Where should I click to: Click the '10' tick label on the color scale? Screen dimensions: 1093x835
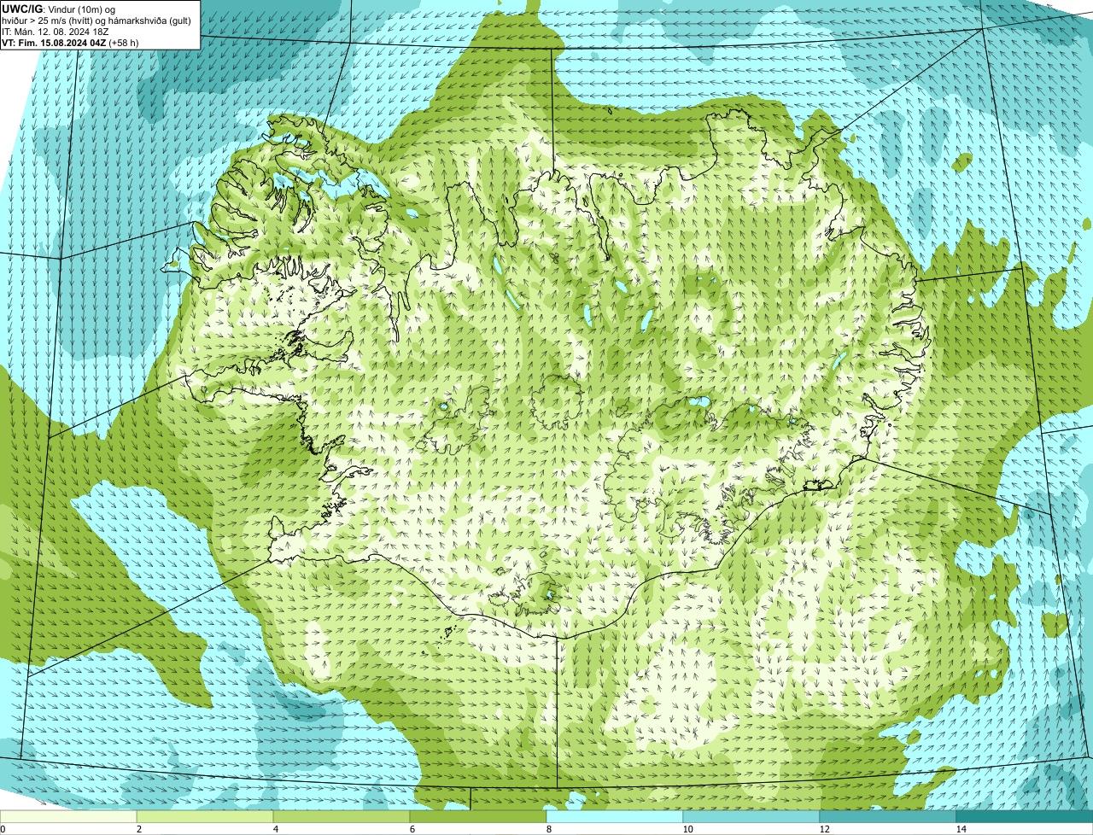[x=687, y=829]
